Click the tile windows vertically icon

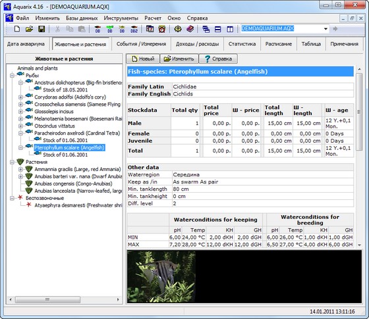(230, 29)
